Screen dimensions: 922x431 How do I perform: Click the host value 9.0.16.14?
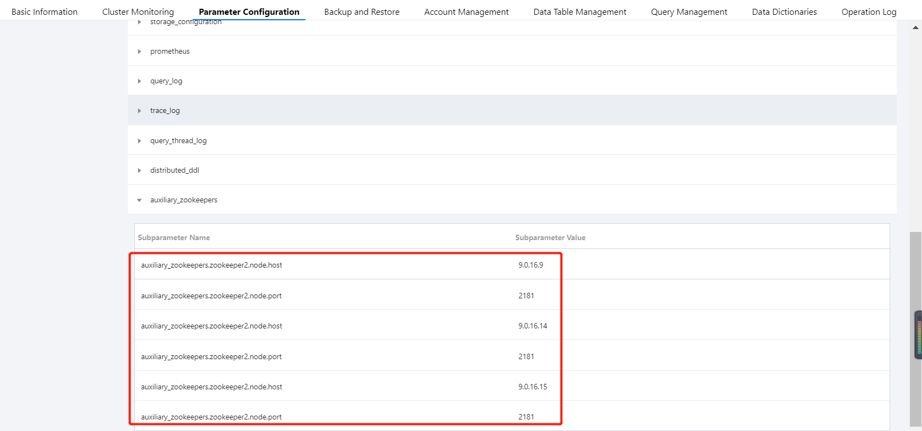pos(533,326)
